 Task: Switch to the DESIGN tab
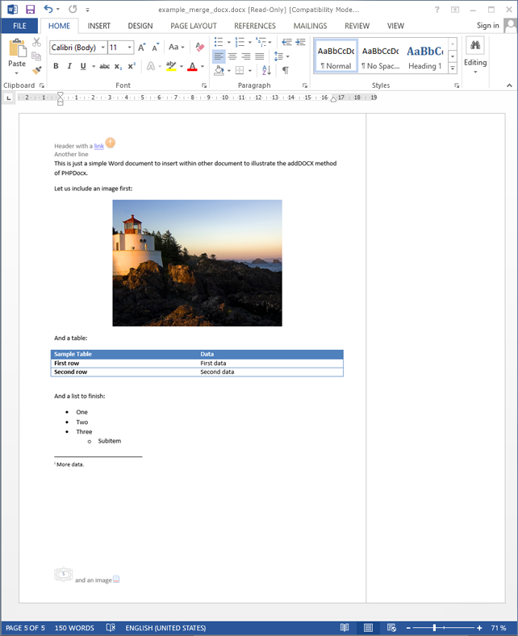(x=140, y=26)
